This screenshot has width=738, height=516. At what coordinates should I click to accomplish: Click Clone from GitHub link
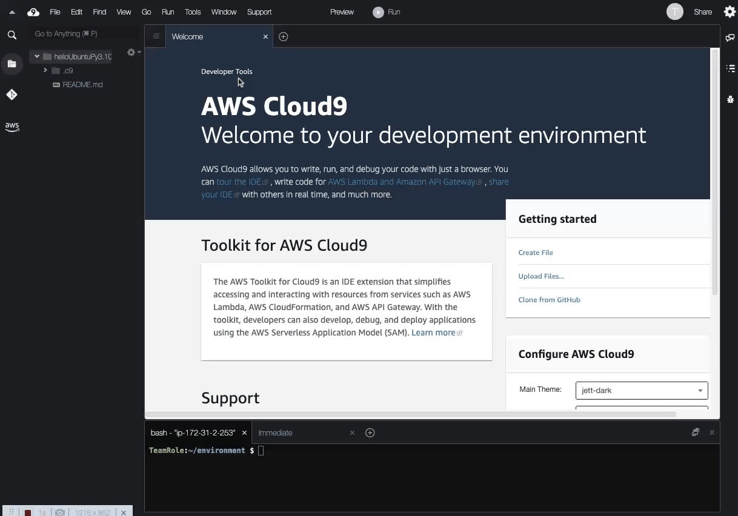click(x=549, y=300)
